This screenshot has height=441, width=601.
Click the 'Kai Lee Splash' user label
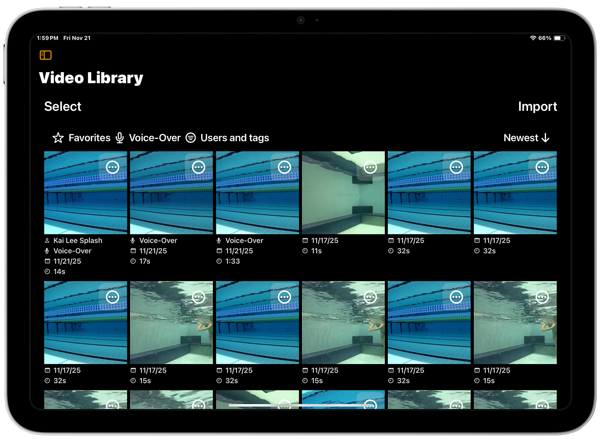78,240
